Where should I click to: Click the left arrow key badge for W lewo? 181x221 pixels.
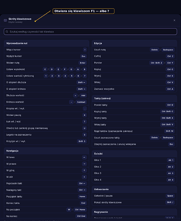[84, 157]
